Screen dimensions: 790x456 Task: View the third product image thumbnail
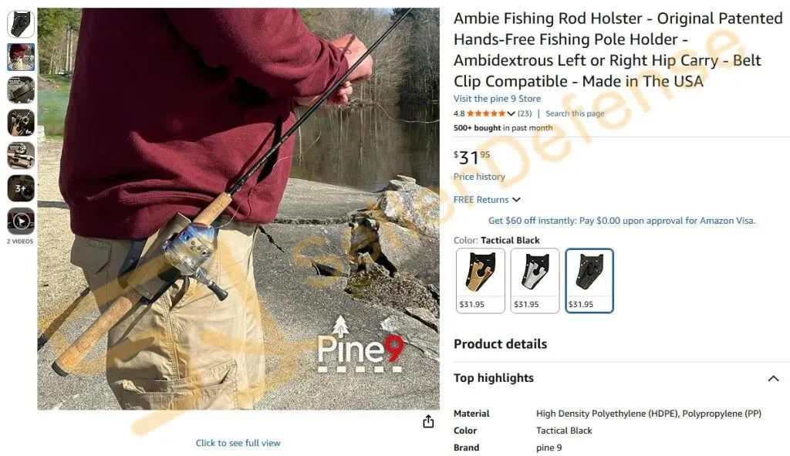tap(21, 90)
